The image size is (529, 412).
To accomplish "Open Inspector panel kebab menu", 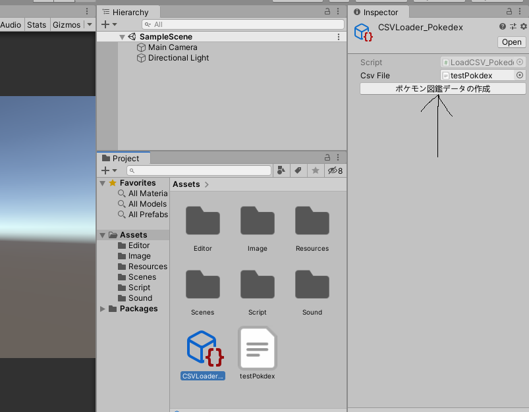I will pyautogui.click(x=520, y=11).
